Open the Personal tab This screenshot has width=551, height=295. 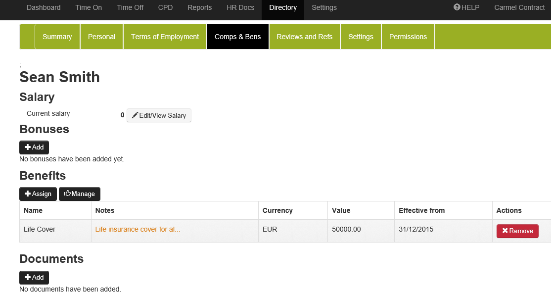coord(101,37)
